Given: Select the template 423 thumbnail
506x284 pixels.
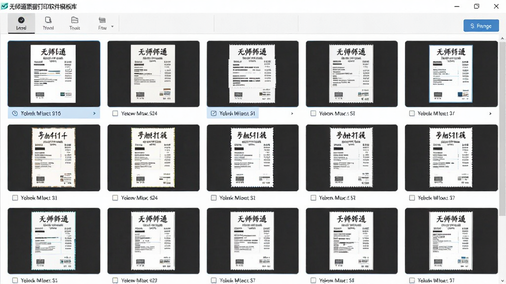Looking at the screenshot, I should (153, 241).
